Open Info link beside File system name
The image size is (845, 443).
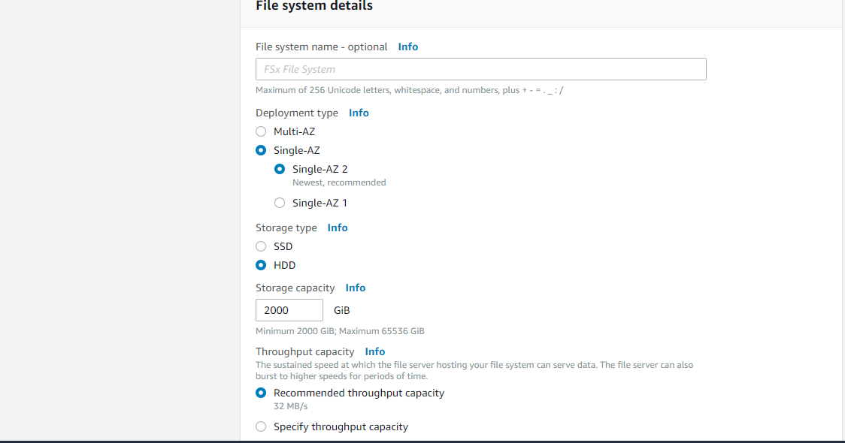click(408, 47)
